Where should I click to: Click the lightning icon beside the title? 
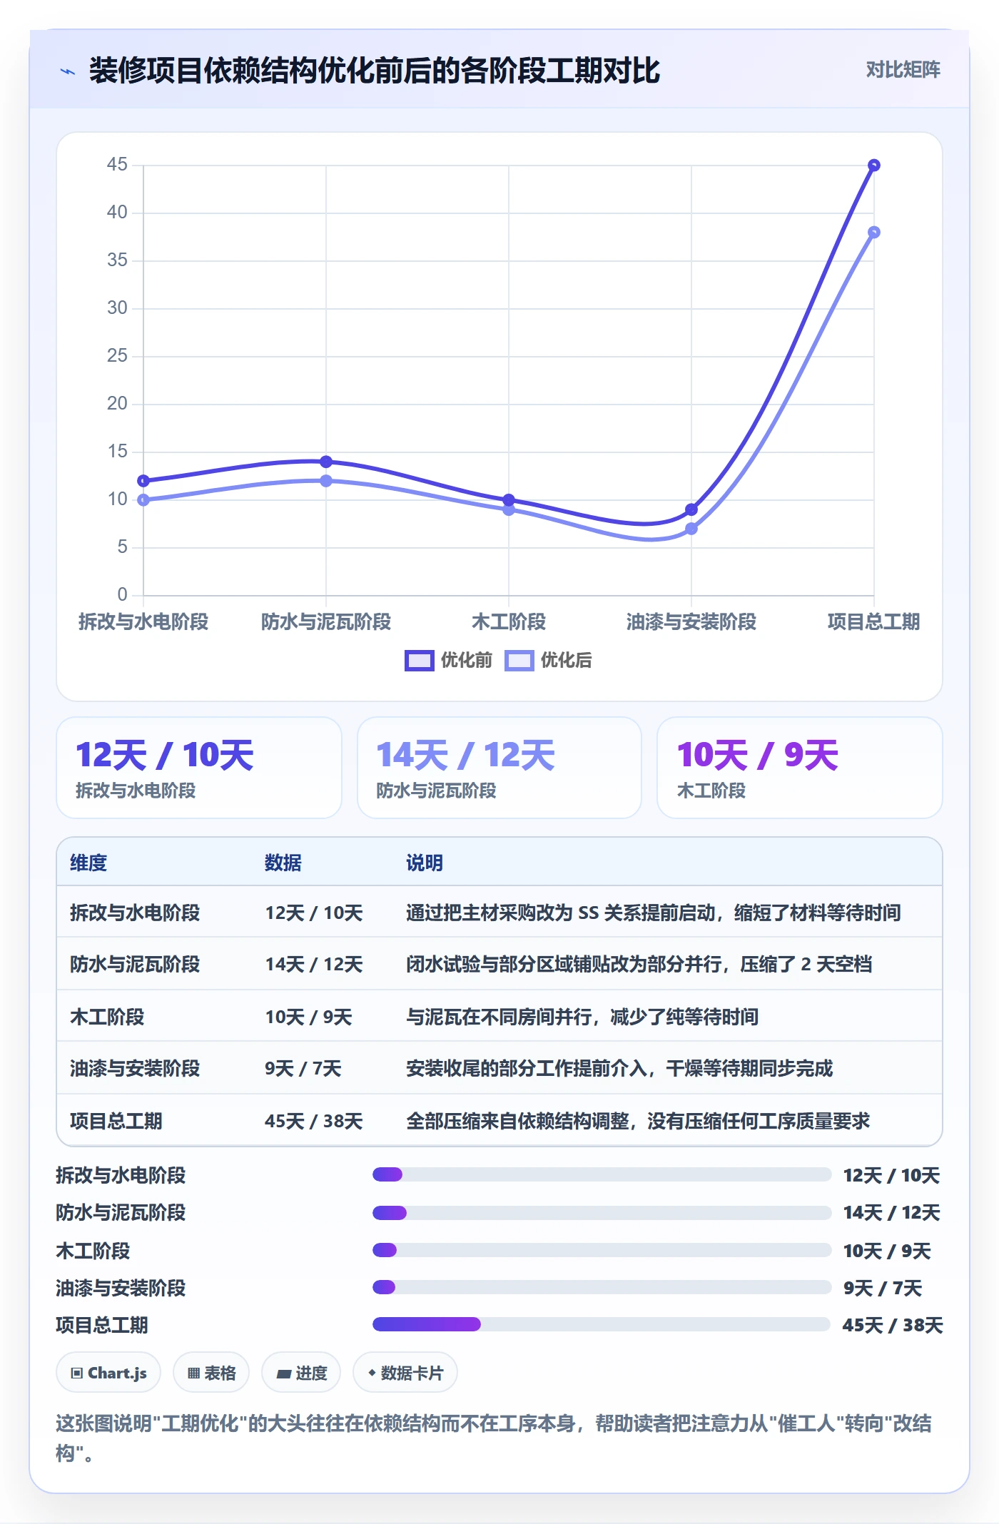point(68,71)
